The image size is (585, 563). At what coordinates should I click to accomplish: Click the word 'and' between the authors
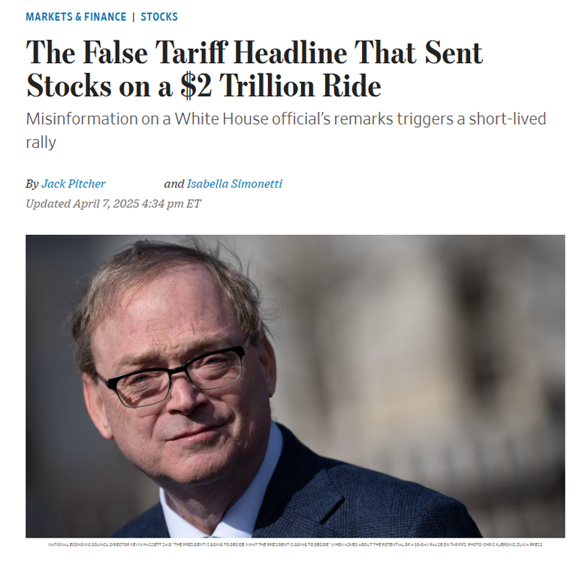point(173,184)
